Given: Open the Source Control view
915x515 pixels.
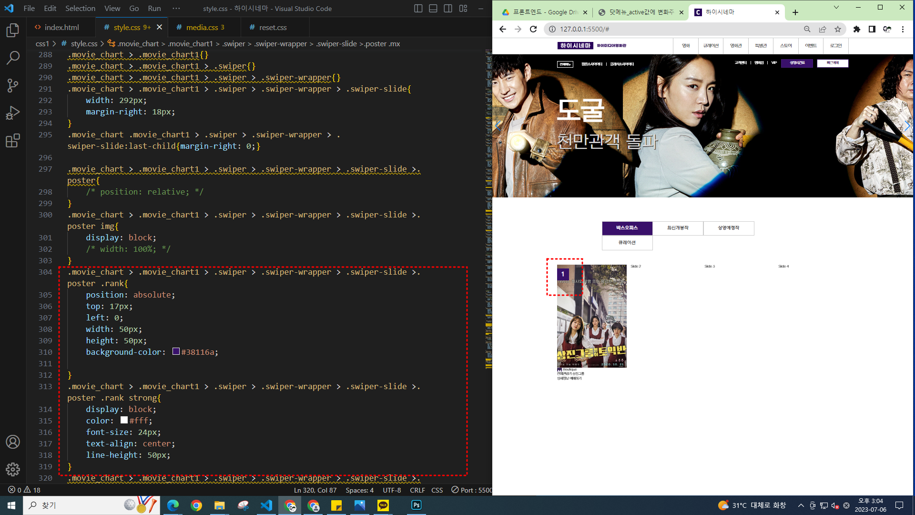Looking at the screenshot, I should pyautogui.click(x=13, y=86).
